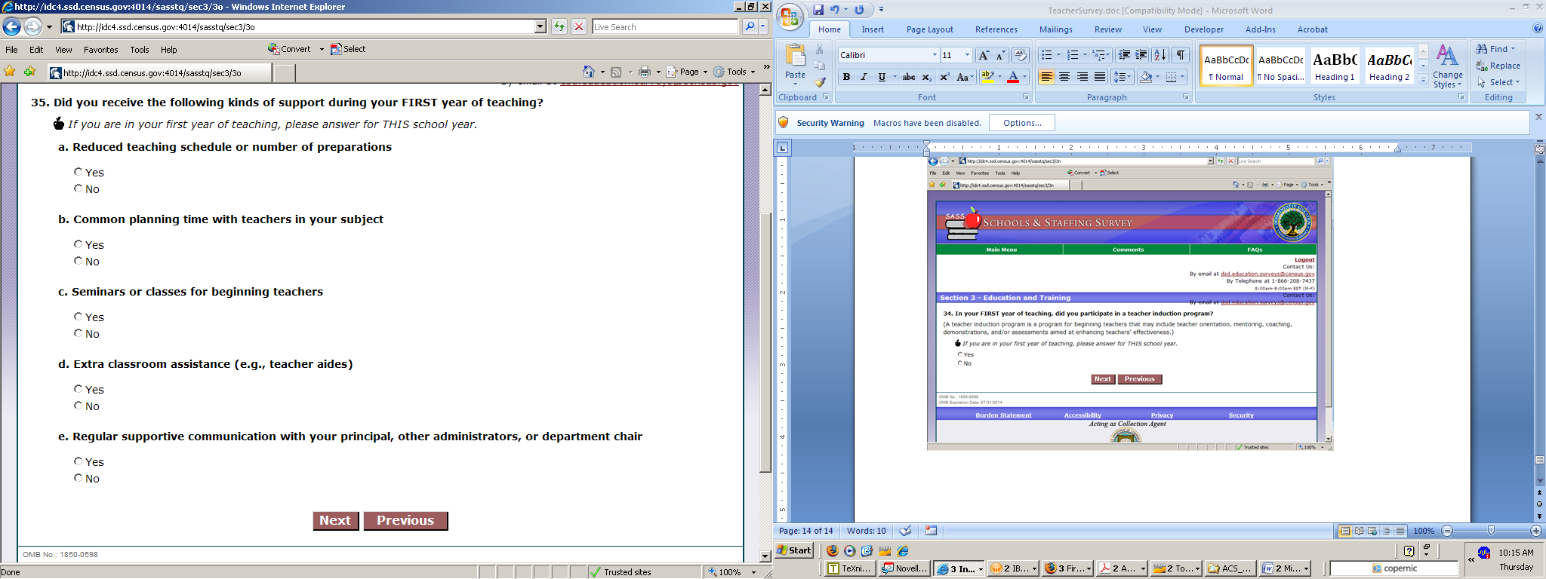Open the IE address bar dropdown
The image size is (1546, 579).
(x=540, y=26)
